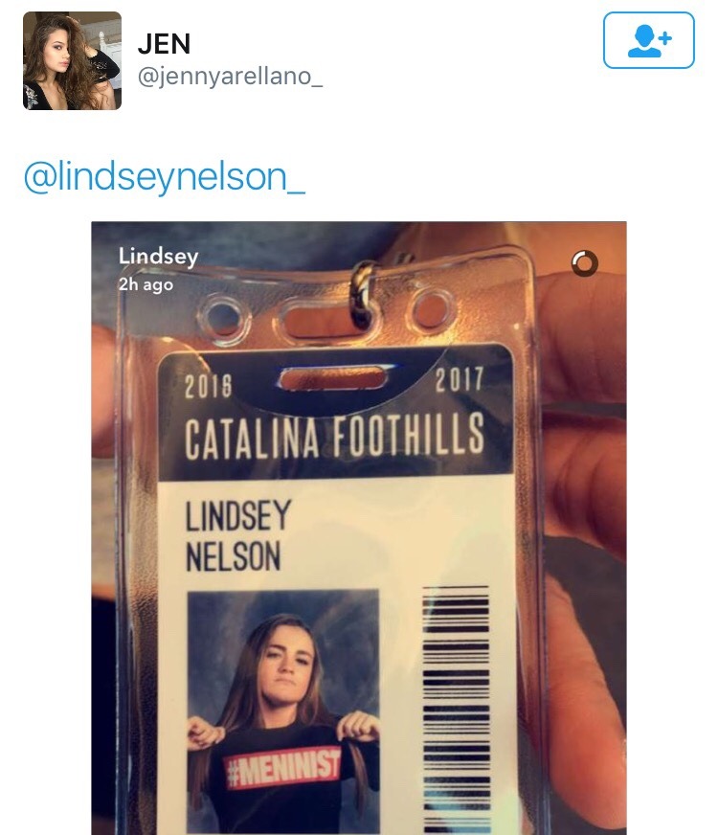Viewport: 718px width, 835px height.
Task: Visit the @jennyarellano_ handle
Action: (x=230, y=77)
